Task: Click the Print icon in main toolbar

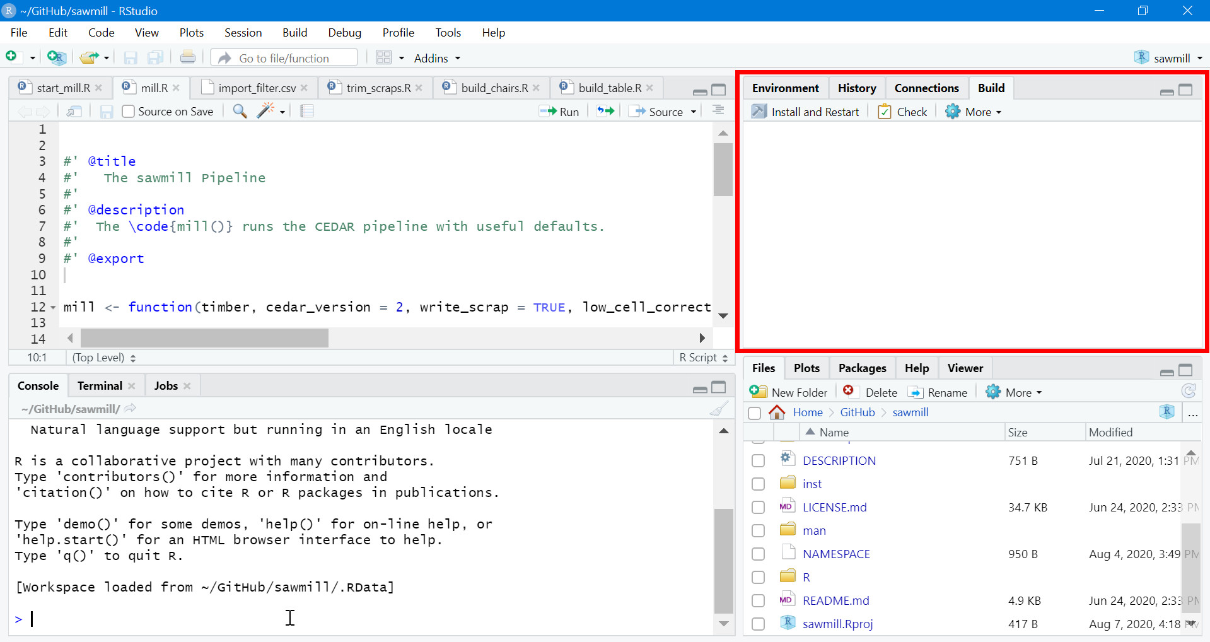Action: coord(188,57)
